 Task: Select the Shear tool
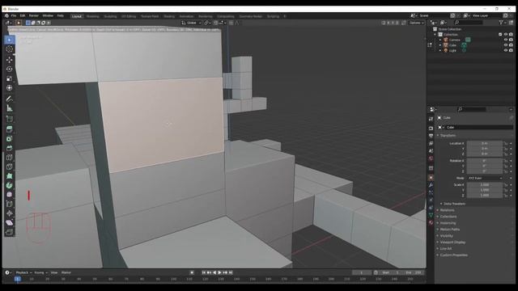(9, 223)
